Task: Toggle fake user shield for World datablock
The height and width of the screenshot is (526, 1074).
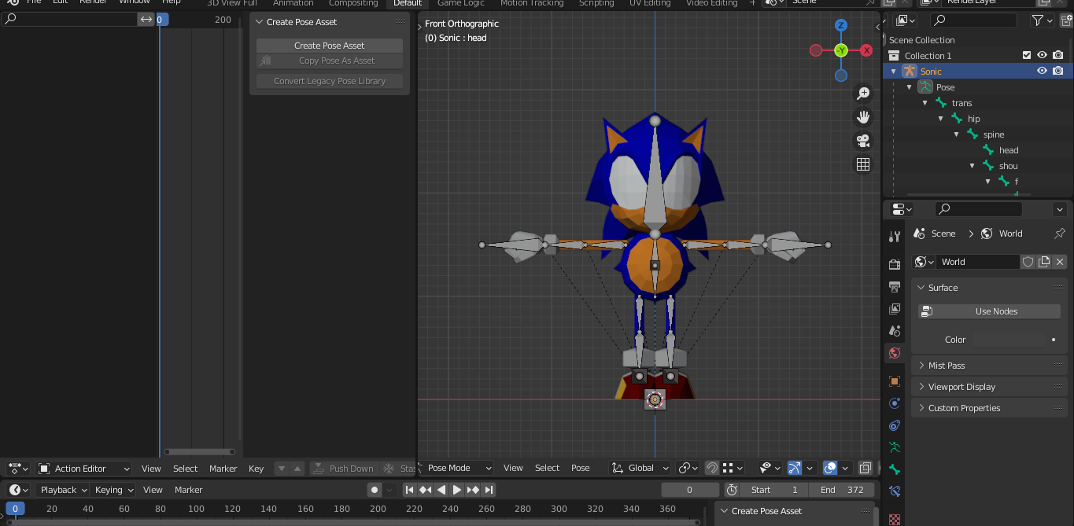Action: pos(1028,262)
